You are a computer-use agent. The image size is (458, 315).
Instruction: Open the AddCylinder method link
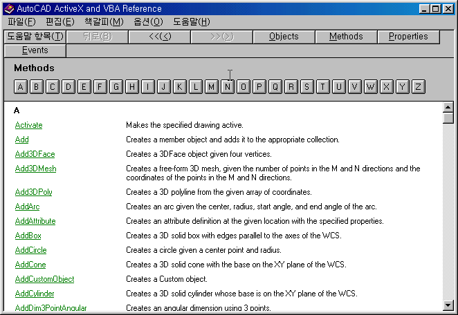(x=35, y=294)
